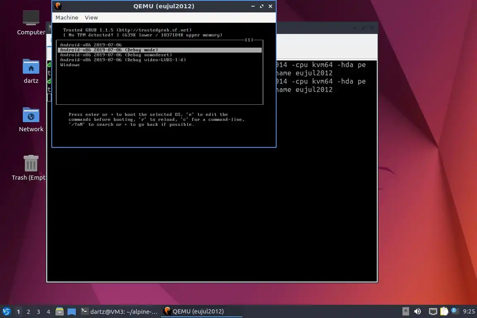Minimize the QEMU window
The width and height of the screenshot is (477, 318).
tap(253, 6)
